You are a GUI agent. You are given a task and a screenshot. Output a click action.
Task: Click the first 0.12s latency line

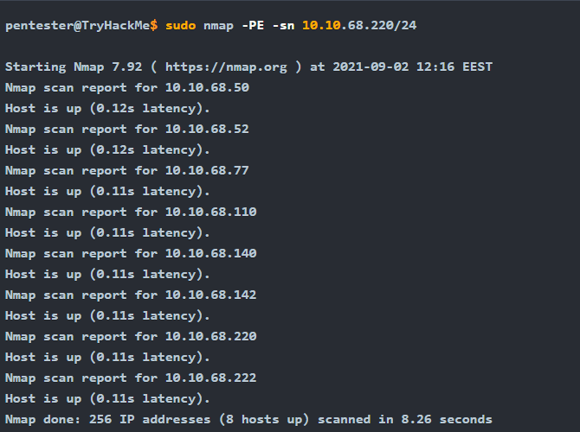pyautogui.click(x=107, y=109)
